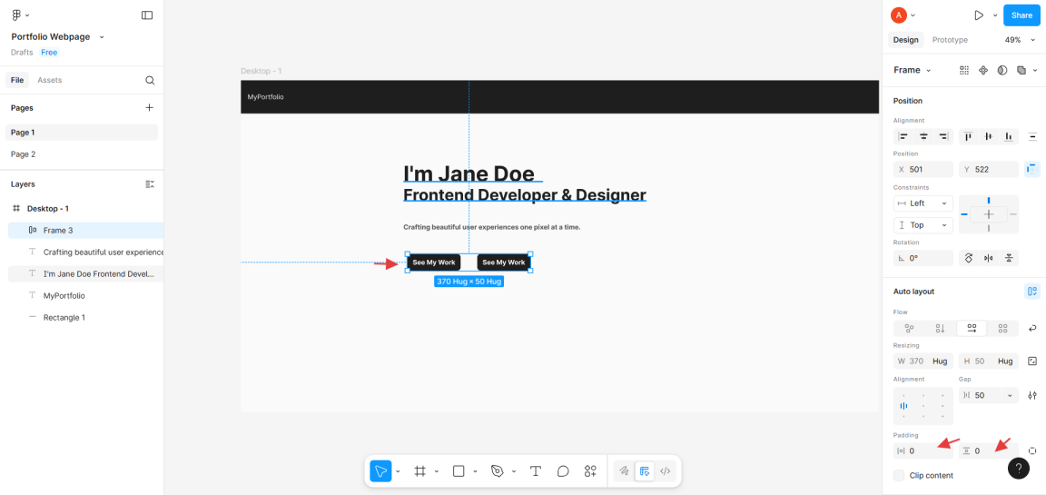Click align horizontal centers icon
The width and height of the screenshot is (1046, 495).
point(923,136)
